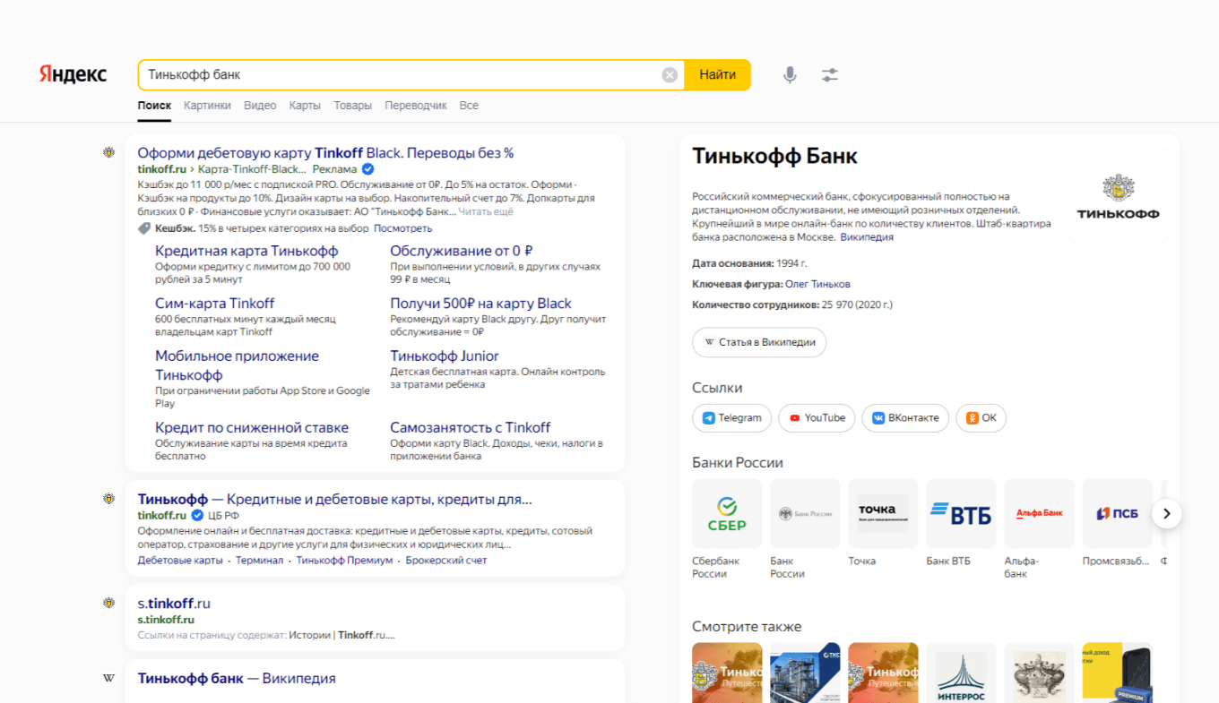Clear the search field with X icon
This screenshot has width=1219, height=703.
pos(670,75)
